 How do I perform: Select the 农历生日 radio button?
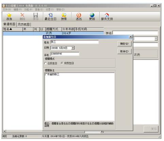coord(62,63)
